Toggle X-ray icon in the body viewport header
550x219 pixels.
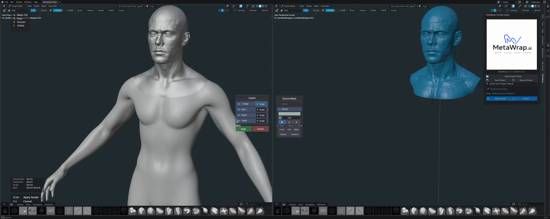[x=253, y=6]
